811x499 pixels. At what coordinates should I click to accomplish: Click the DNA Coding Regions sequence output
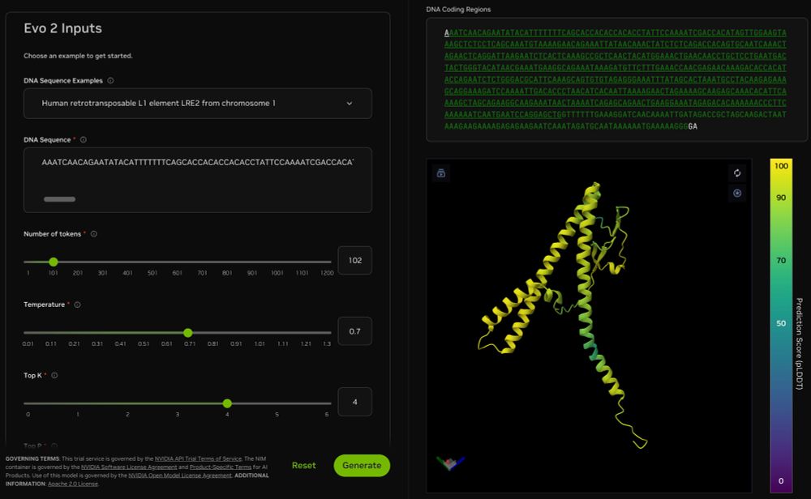coord(616,79)
